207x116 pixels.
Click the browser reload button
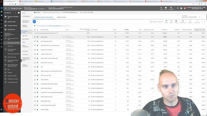(10, 4)
